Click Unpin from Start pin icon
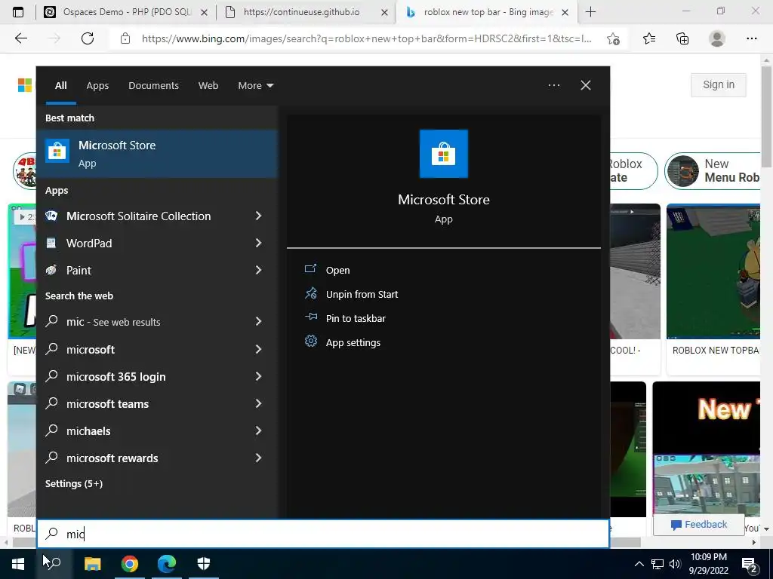The image size is (773, 579). [x=310, y=294]
